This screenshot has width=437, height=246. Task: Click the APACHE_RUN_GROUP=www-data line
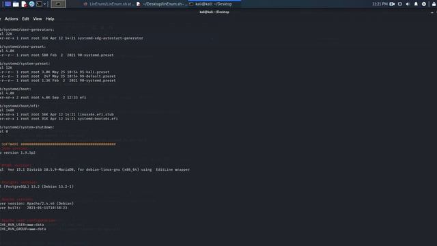click(x=23, y=229)
